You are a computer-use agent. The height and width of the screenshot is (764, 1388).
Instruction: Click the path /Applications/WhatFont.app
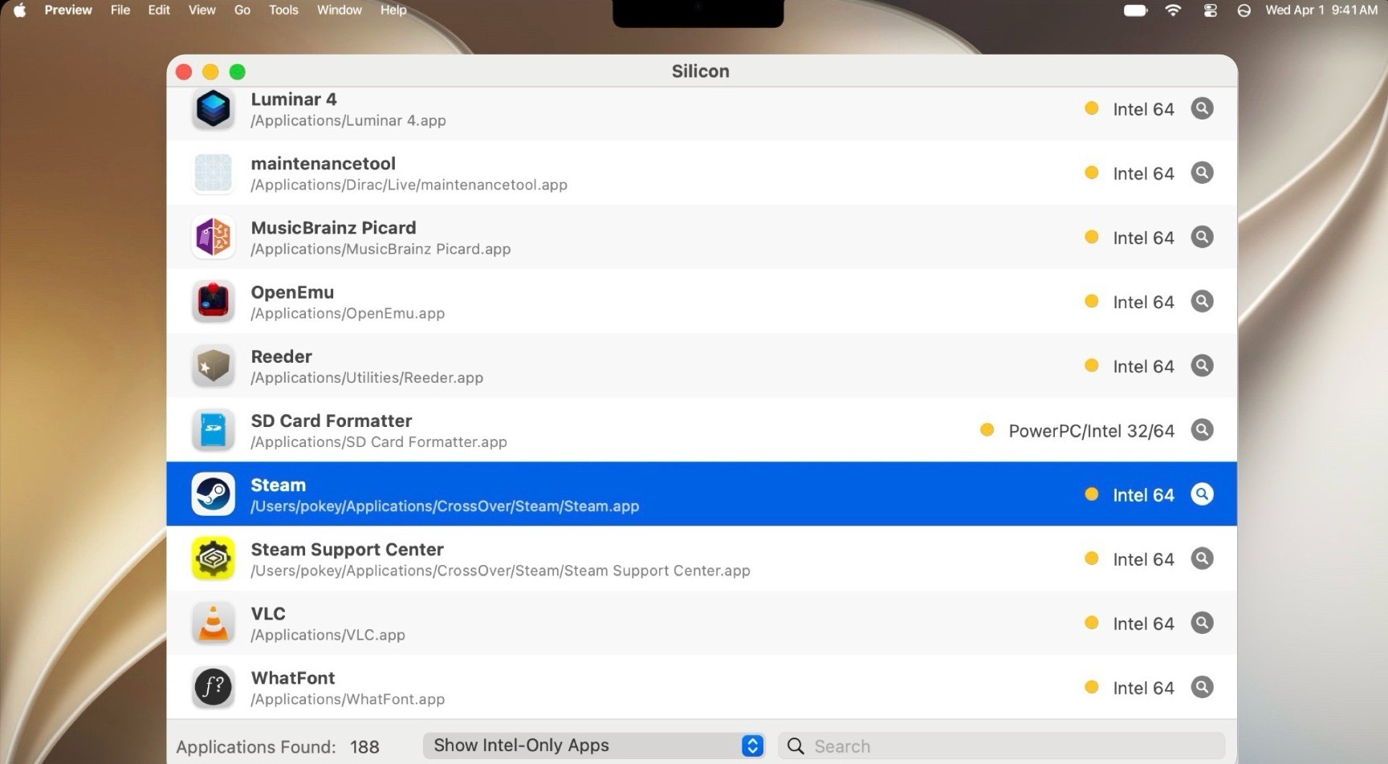click(x=348, y=699)
